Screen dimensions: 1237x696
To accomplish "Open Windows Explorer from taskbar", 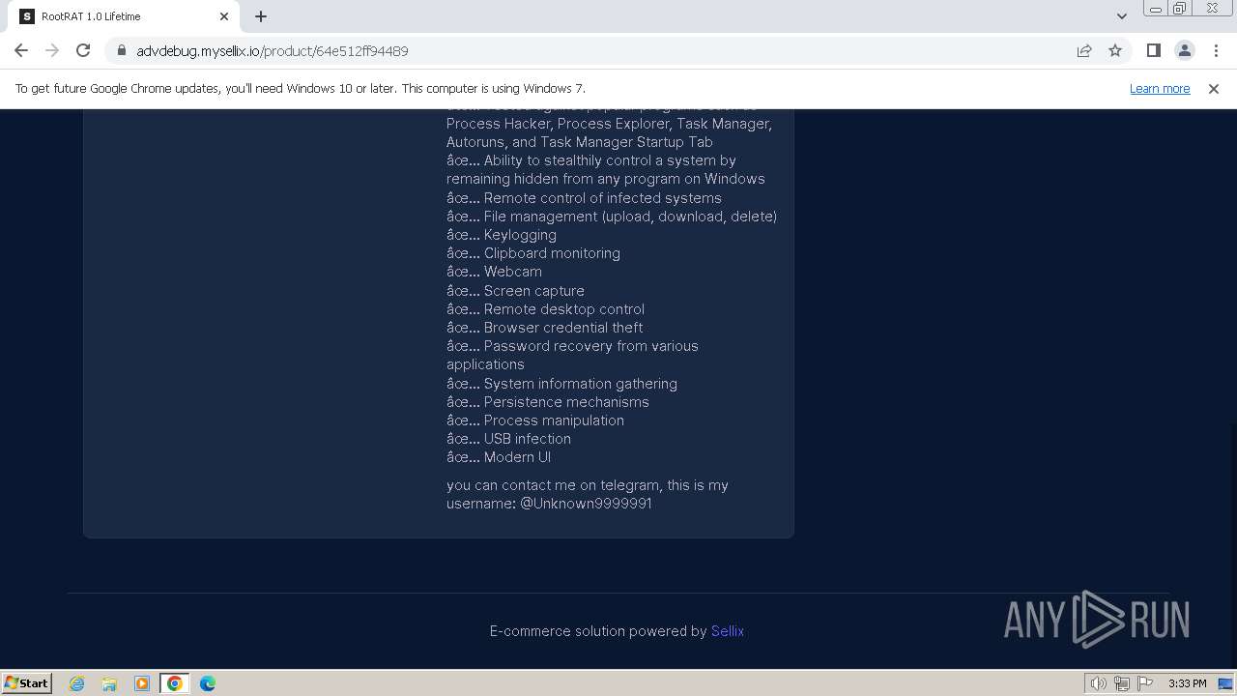I will [109, 683].
